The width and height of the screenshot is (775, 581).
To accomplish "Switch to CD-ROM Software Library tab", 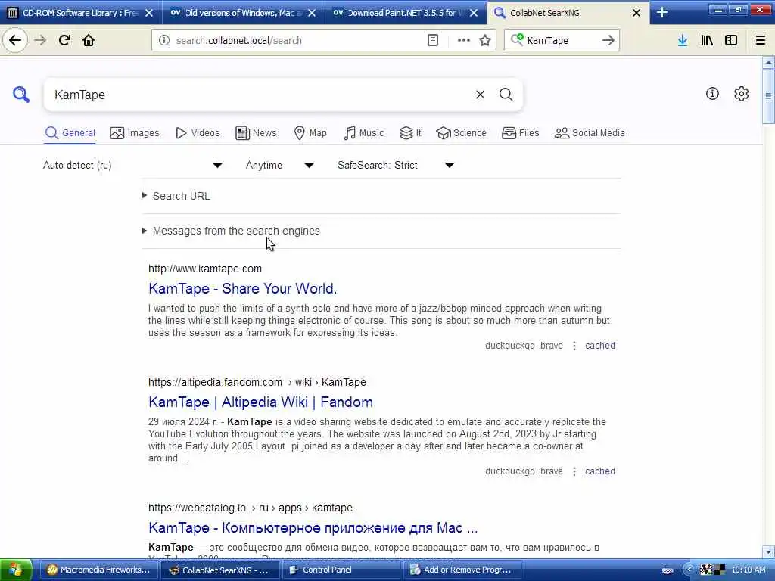I will click(x=81, y=13).
